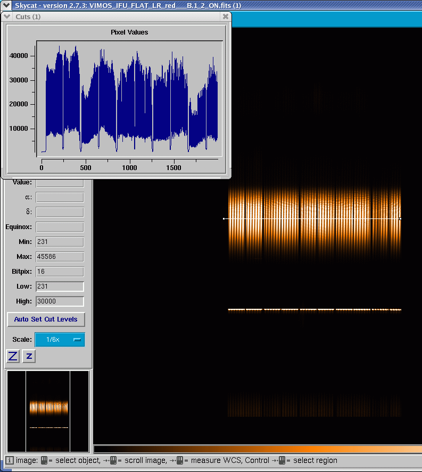Zoom out with the small z button
The width and height of the screenshot is (422, 472).
coord(29,356)
